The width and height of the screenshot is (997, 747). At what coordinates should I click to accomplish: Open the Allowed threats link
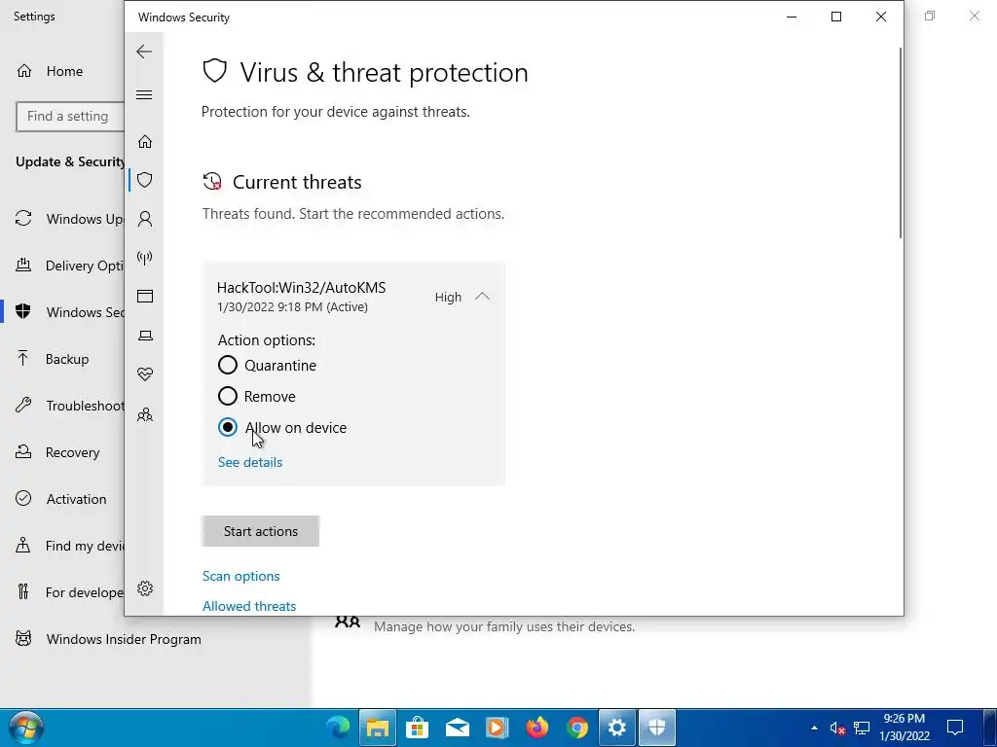[x=249, y=606]
